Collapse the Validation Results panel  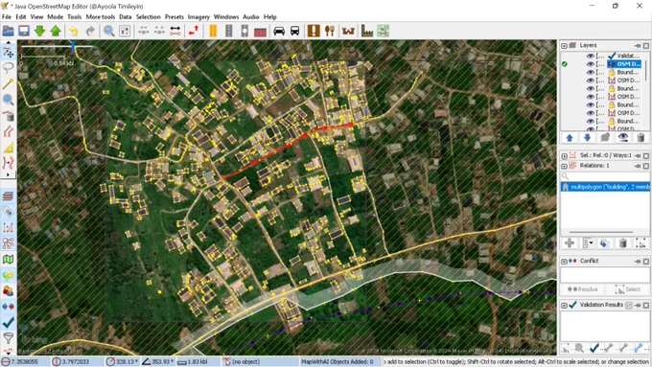click(564, 306)
